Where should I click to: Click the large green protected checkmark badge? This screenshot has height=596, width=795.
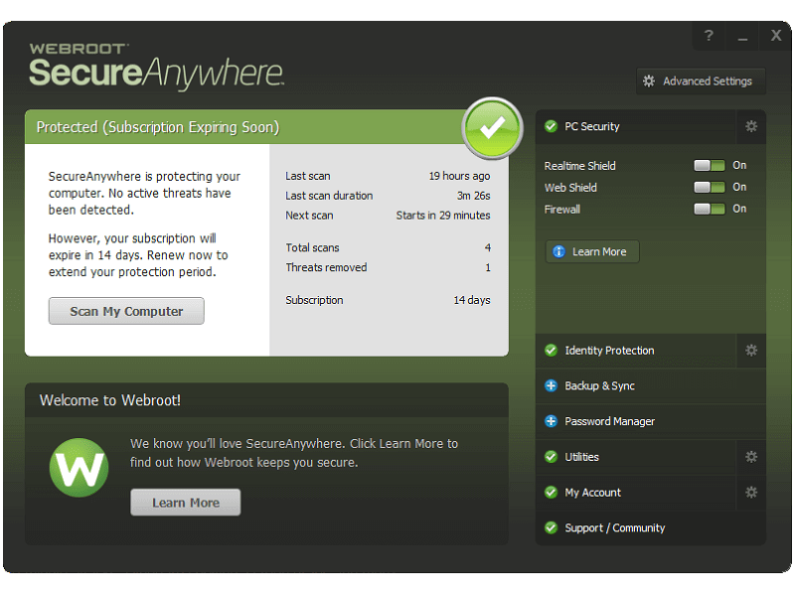pos(492,128)
